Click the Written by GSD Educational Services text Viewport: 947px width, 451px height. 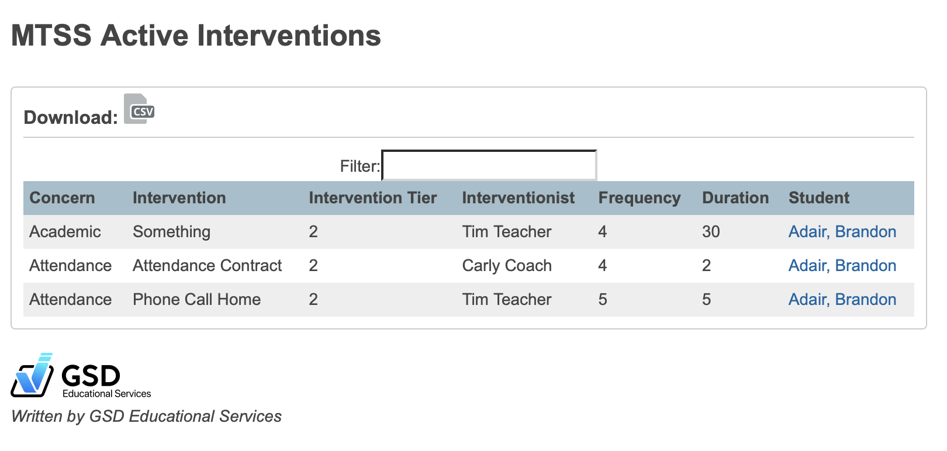click(x=147, y=417)
